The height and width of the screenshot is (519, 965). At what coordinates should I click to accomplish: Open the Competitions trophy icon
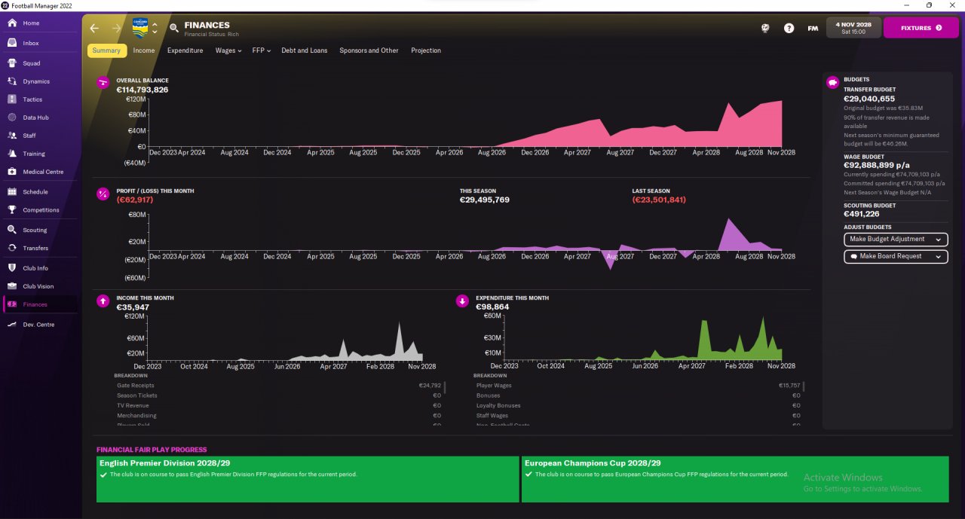[12, 210]
